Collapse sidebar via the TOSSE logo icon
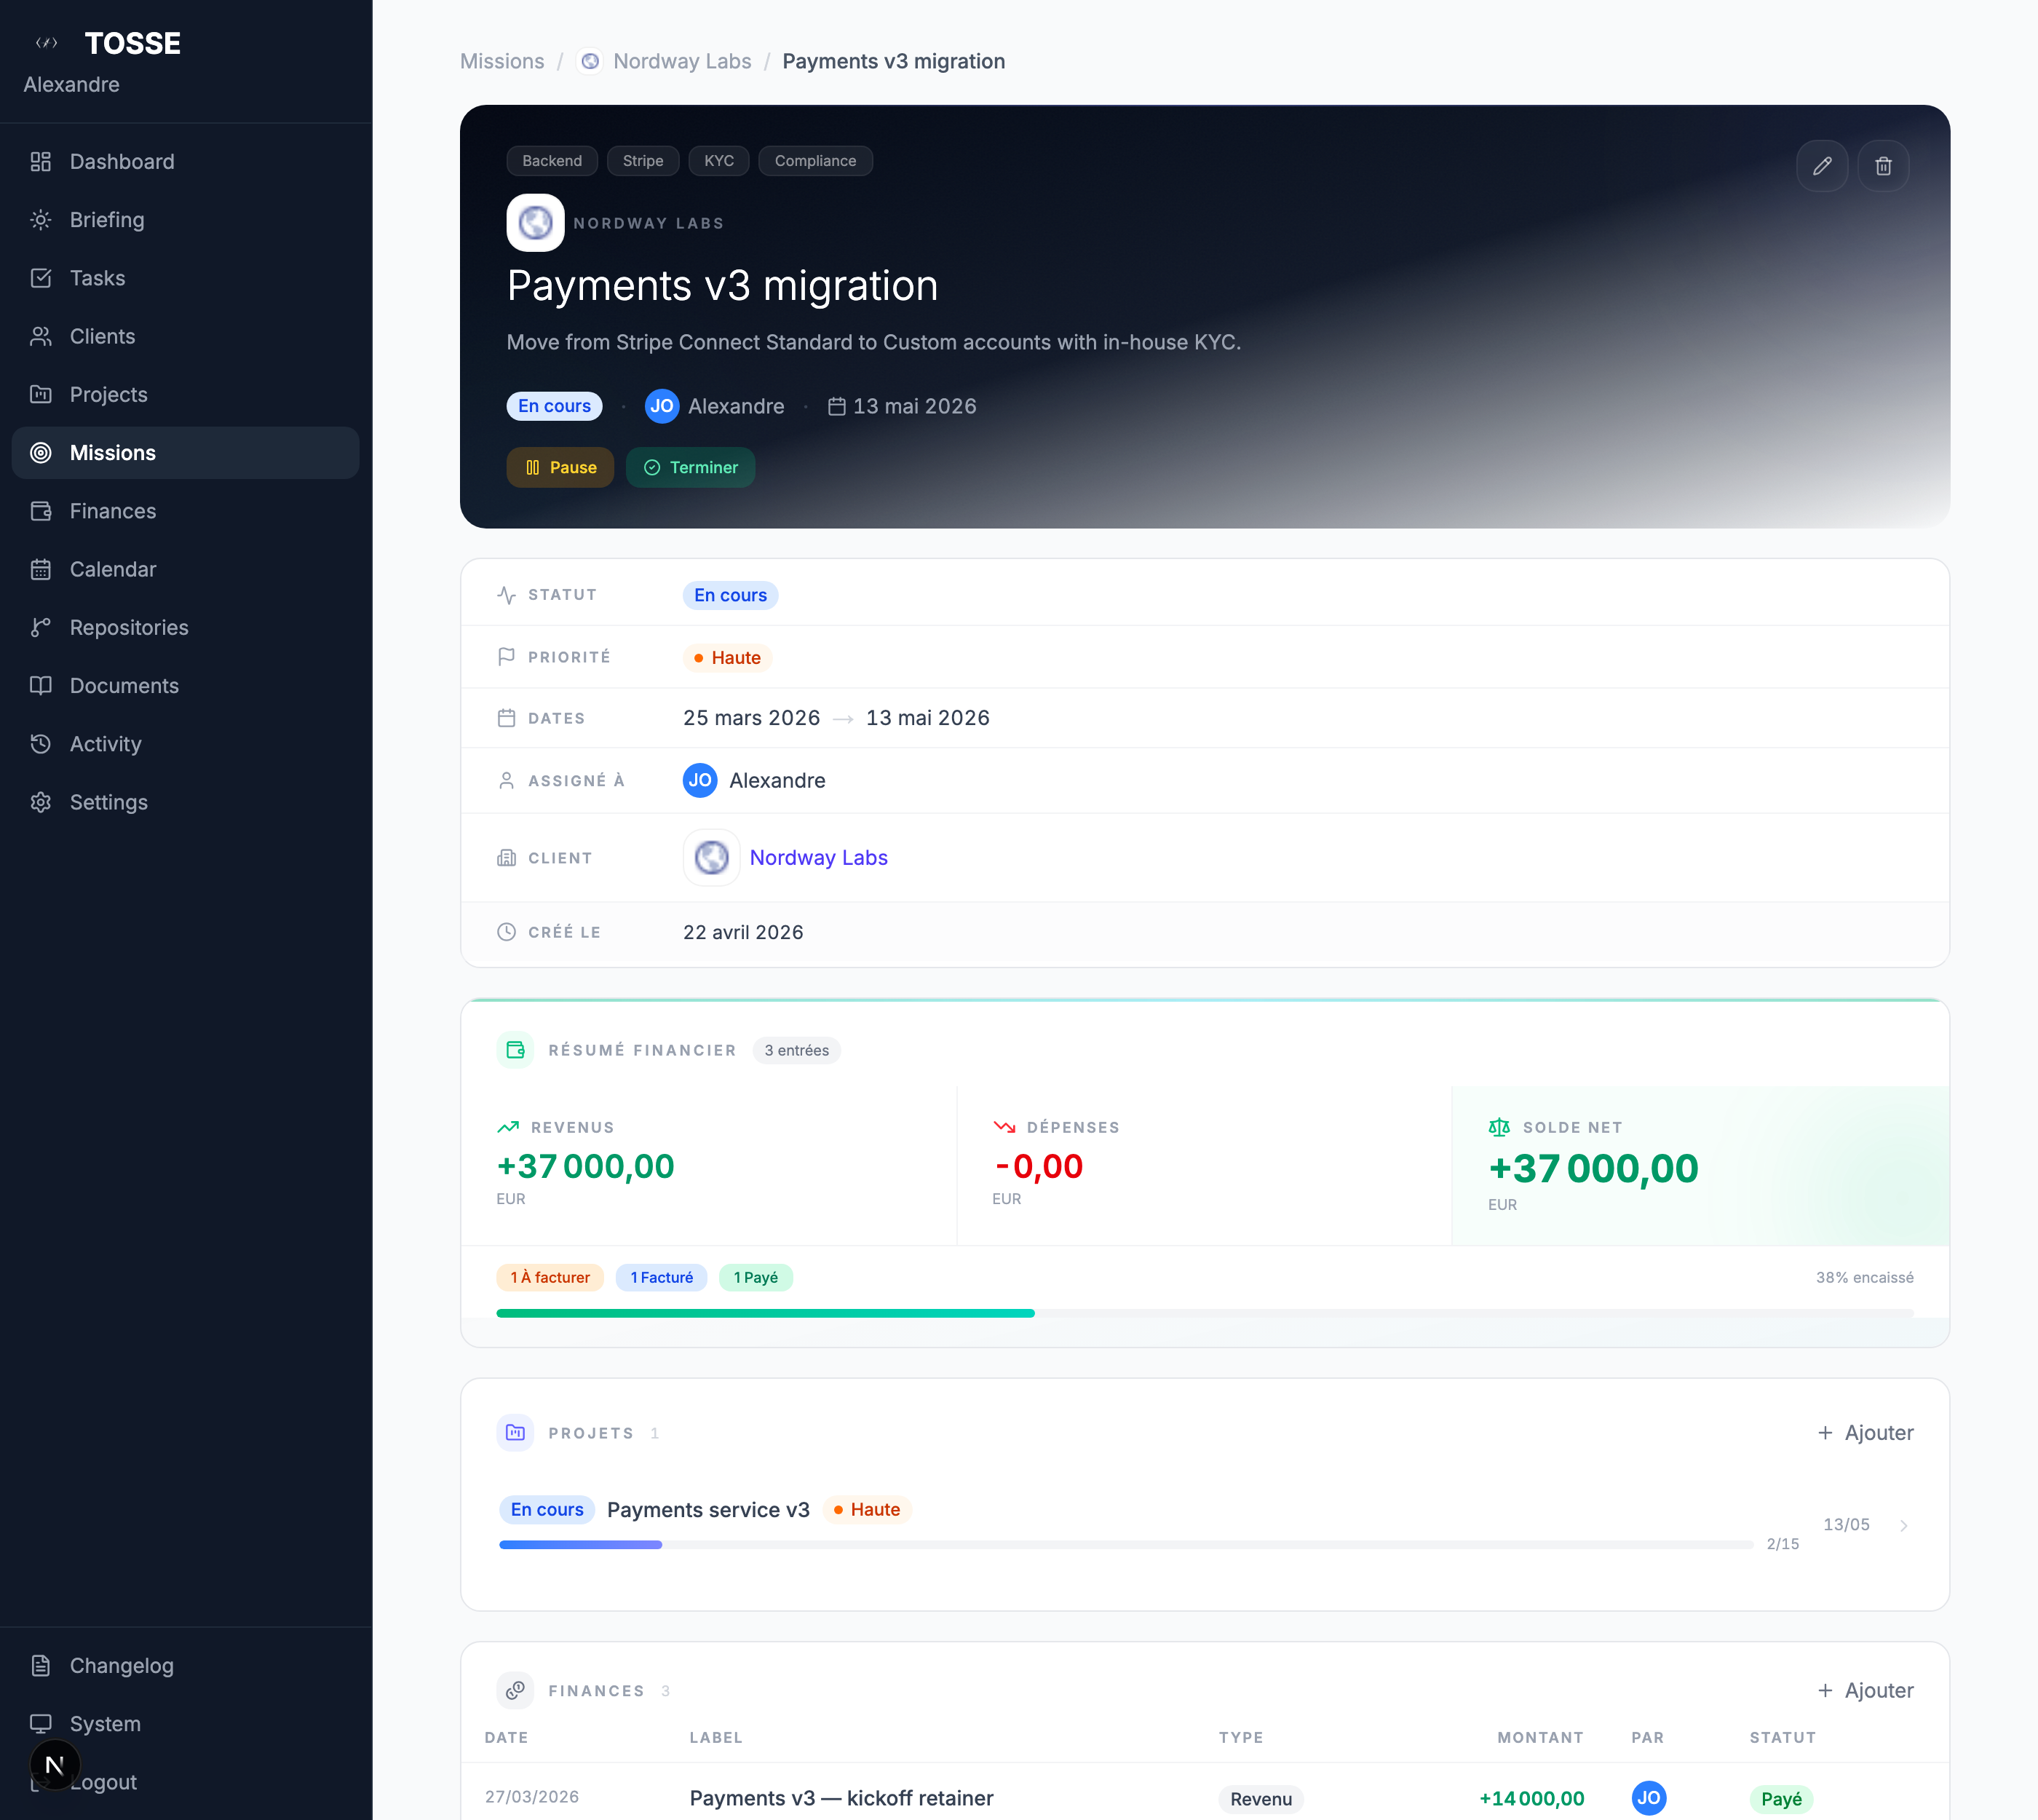The height and width of the screenshot is (1820, 2038). click(46, 43)
